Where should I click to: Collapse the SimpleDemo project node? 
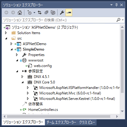[12, 49]
